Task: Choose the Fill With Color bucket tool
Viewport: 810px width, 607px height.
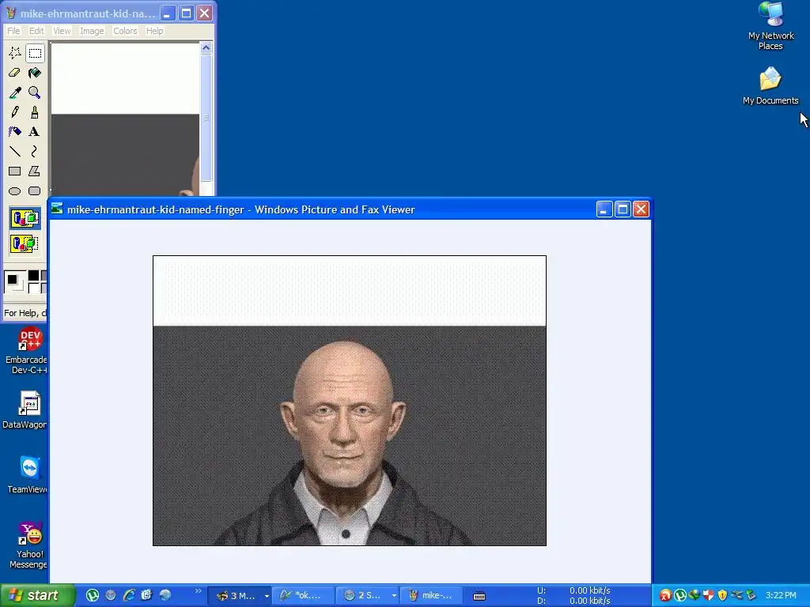Action: coord(35,73)
